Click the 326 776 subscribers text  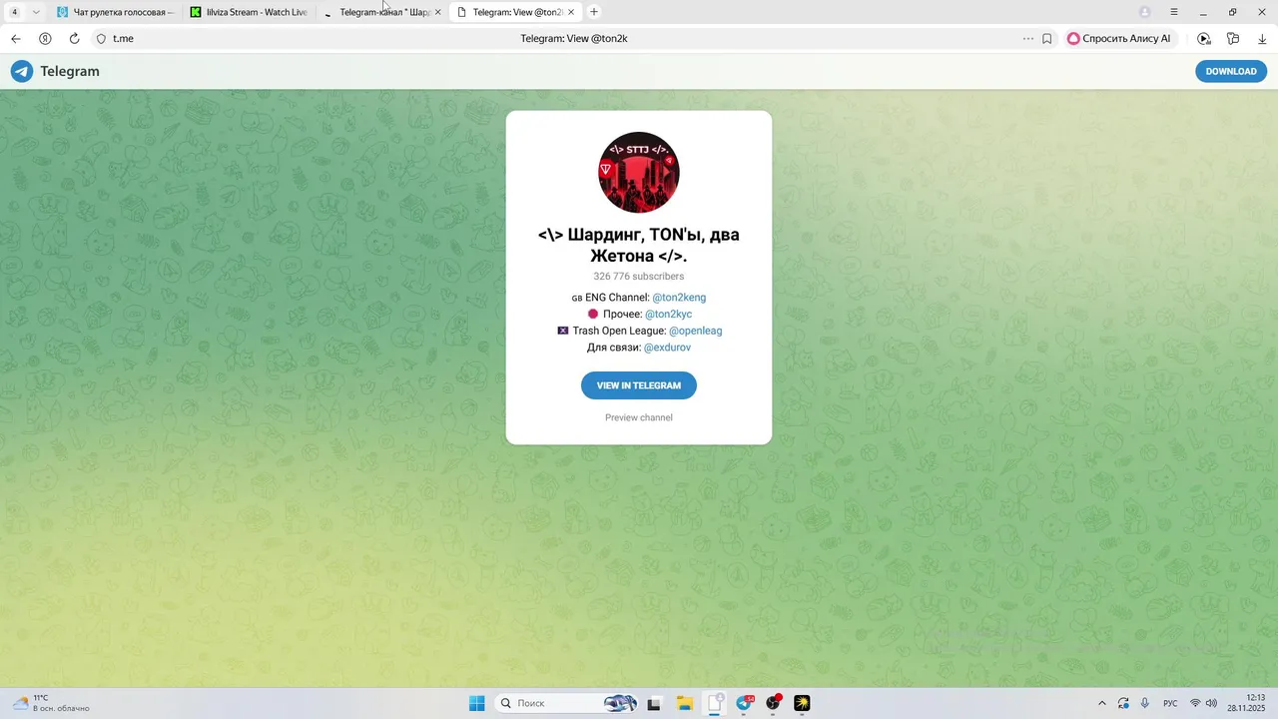[x=639, y=276]
